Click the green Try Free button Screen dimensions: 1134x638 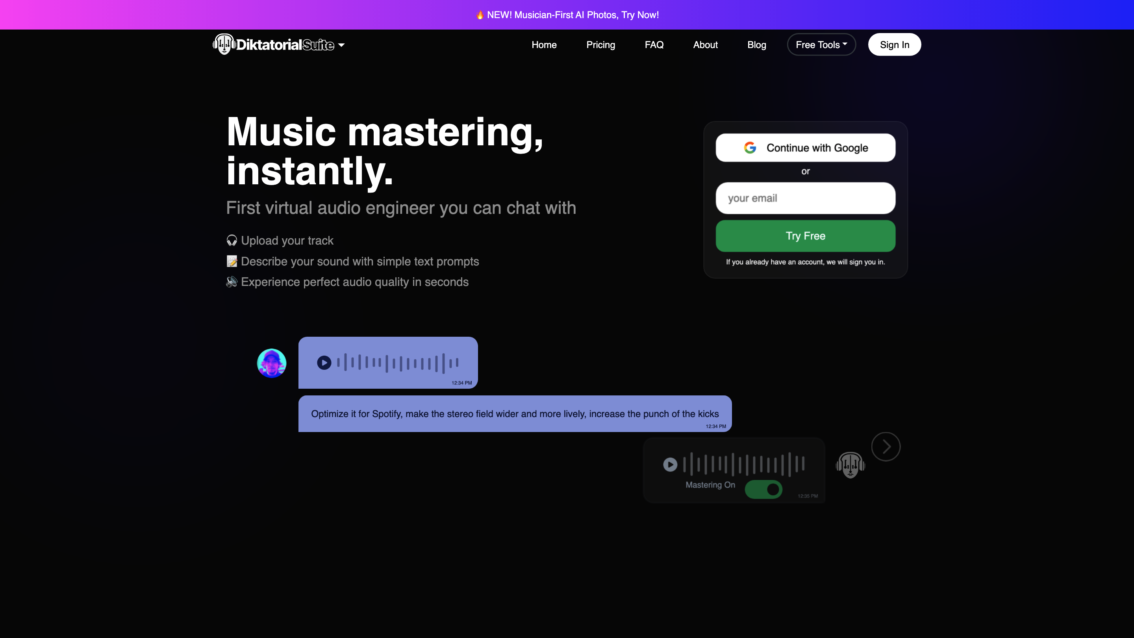[x=805, y=236]
